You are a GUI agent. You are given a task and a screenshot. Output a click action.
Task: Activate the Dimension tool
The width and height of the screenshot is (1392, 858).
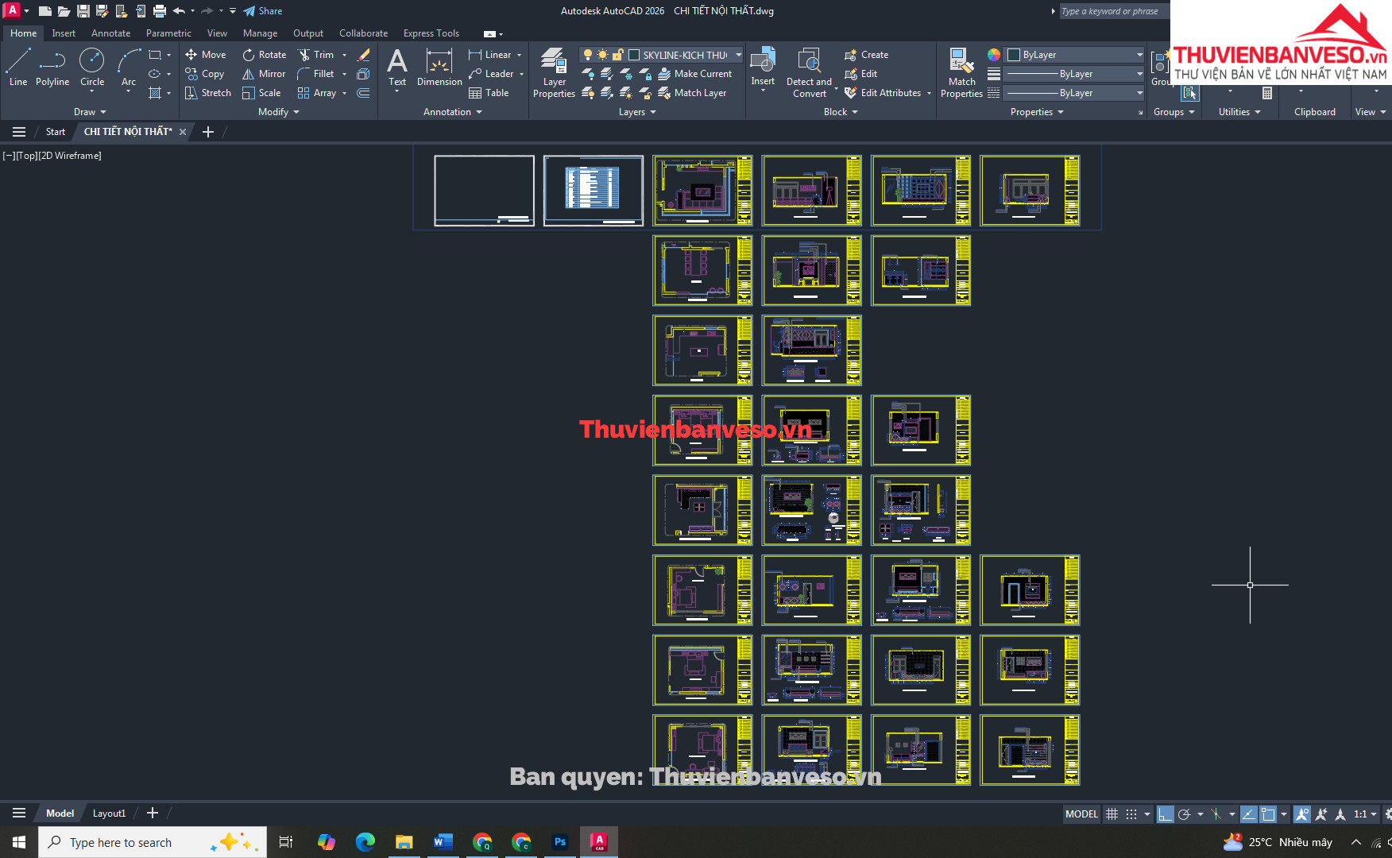coord(439,68)
